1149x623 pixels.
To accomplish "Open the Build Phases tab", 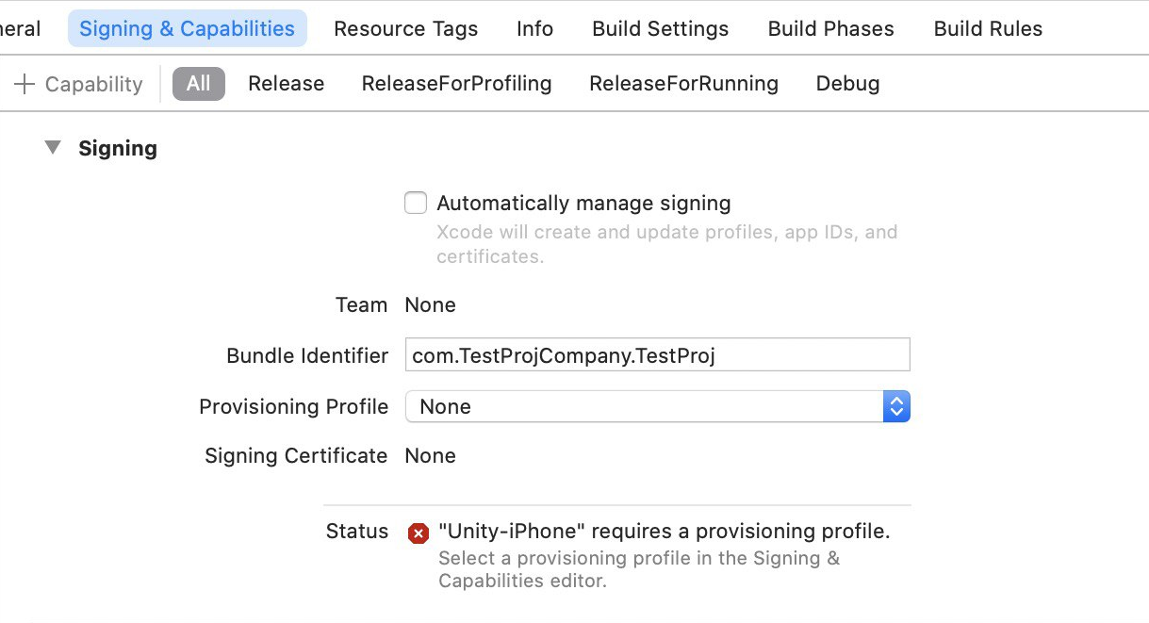I will point(830,29).
